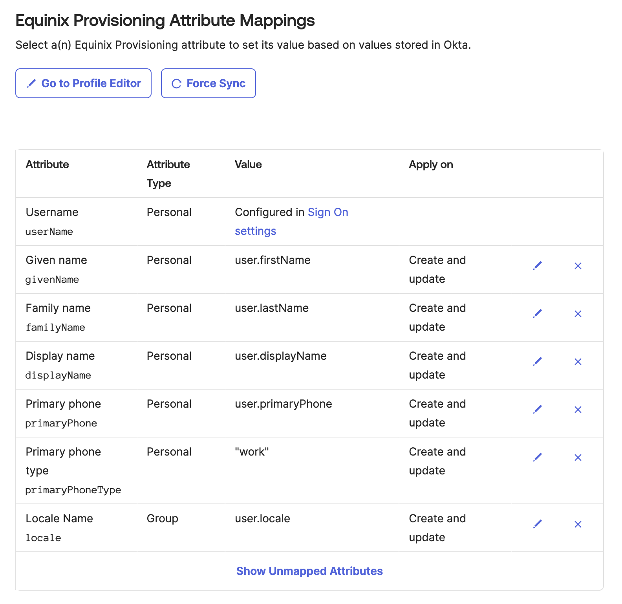Click the primaryPhoneType variable text
Viewport: 622px width, 604px height.
point(73,490)
